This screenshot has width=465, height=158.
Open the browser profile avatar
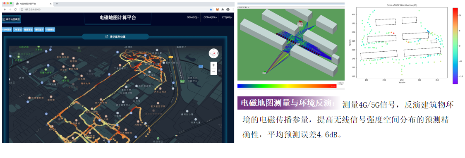(228, 10)
